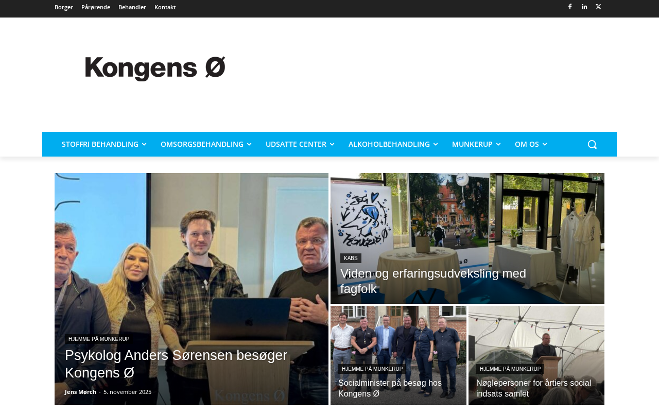
Task: Open the Om Os menu item
Action: click(531, 144)
